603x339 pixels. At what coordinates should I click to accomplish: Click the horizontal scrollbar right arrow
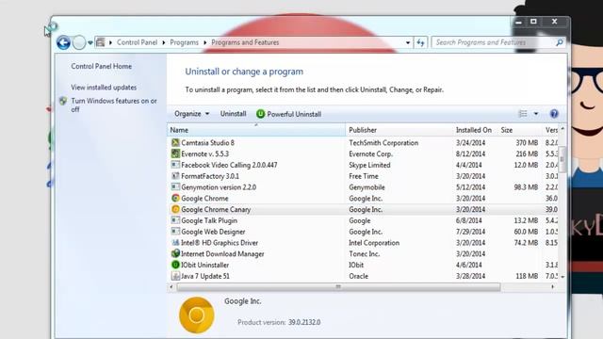[x=553, y=286]
